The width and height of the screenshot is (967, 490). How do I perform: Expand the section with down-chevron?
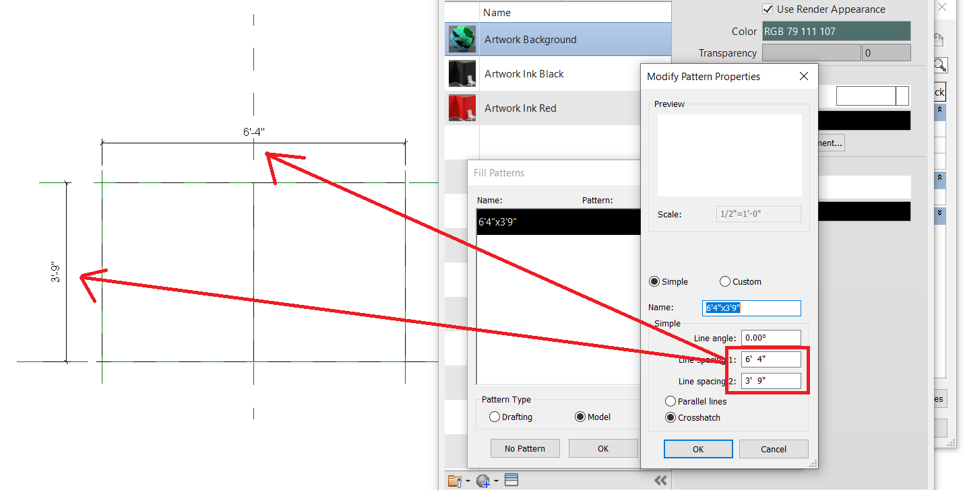point(941,213)
